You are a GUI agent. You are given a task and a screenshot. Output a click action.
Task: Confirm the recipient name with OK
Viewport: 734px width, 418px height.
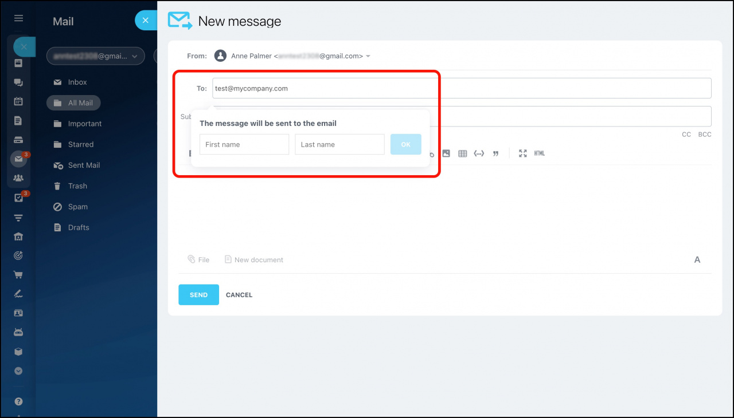405,144
